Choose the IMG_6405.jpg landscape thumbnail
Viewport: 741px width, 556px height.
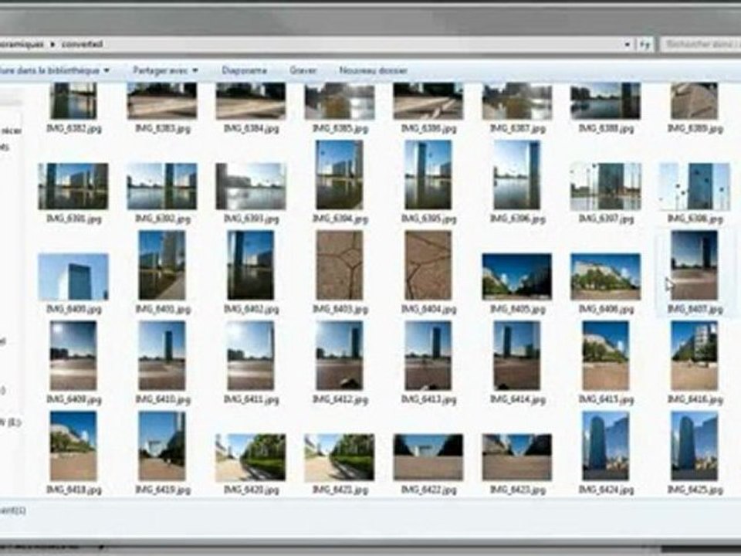coord(516,276)
